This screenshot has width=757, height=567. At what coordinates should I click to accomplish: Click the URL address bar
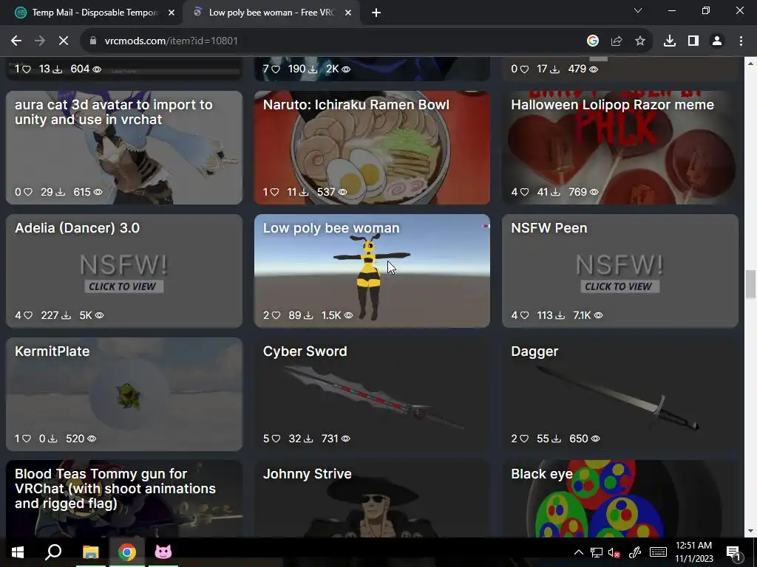coord(338,41)
